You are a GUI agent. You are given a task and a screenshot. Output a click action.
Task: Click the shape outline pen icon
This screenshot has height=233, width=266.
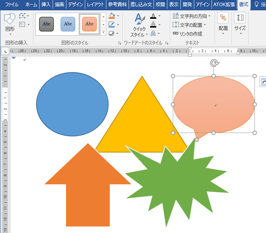pyautogui.click(x=111, y=25)
